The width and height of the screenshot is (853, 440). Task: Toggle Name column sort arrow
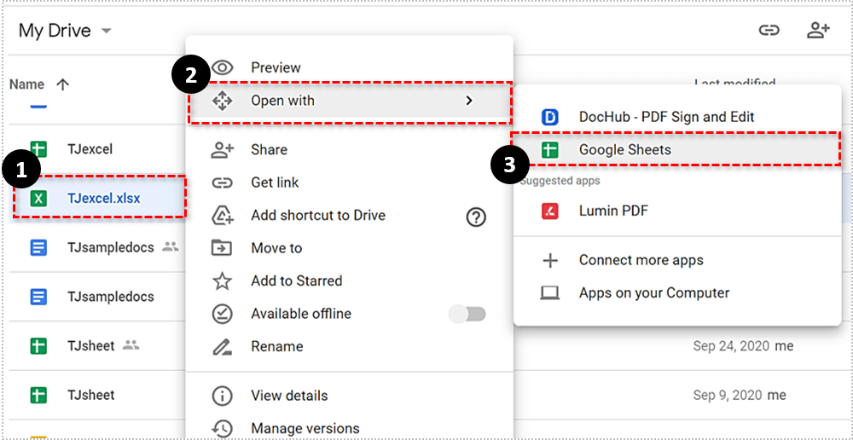point(62,84)
